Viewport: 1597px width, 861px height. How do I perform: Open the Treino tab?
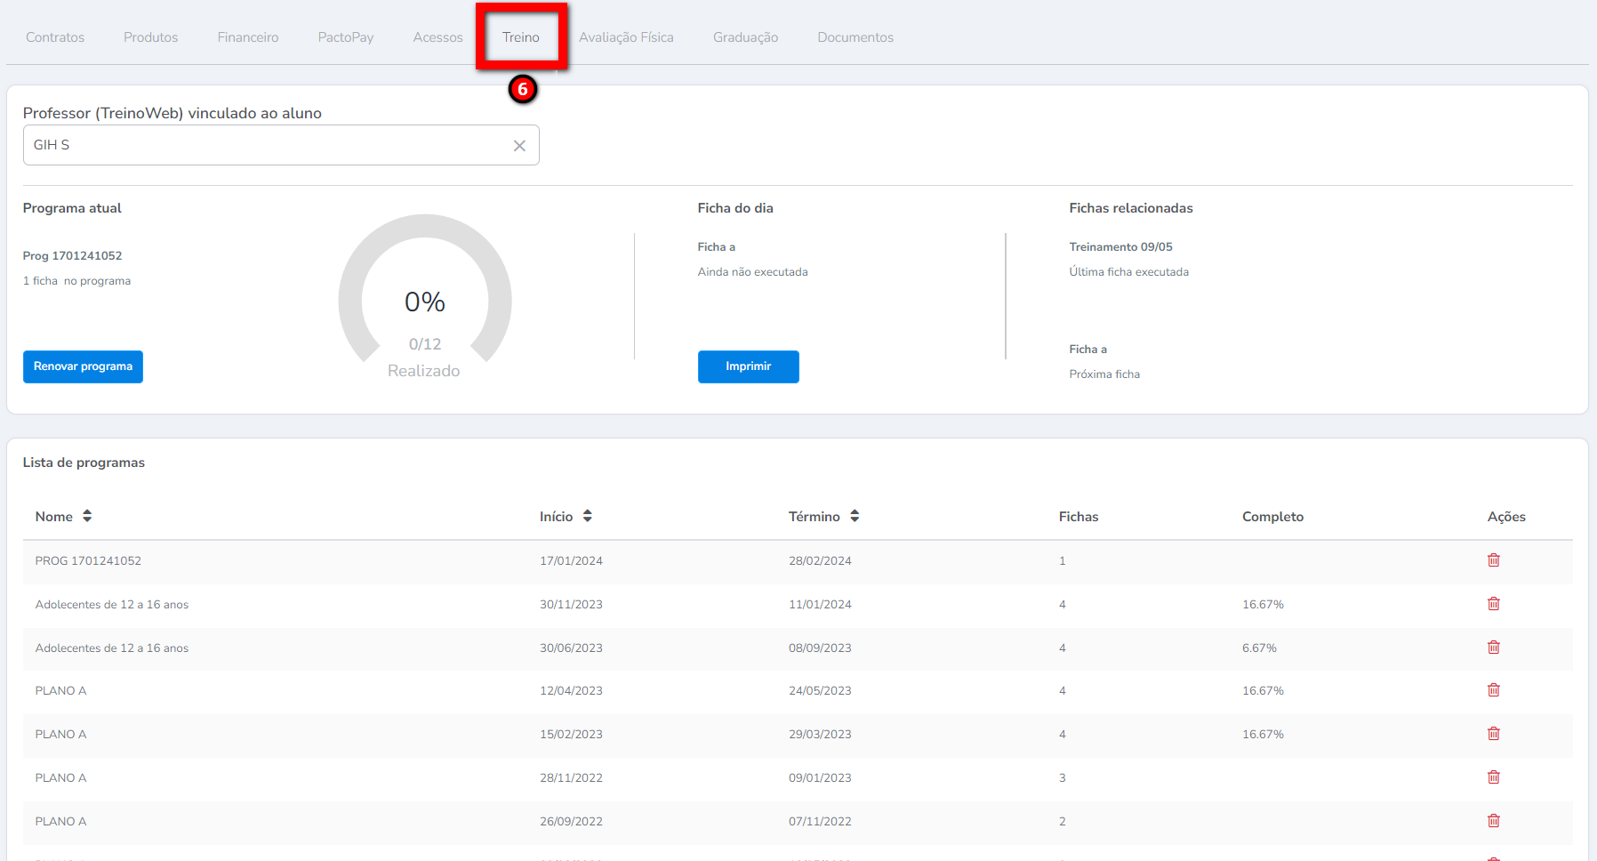click(520, 37)
